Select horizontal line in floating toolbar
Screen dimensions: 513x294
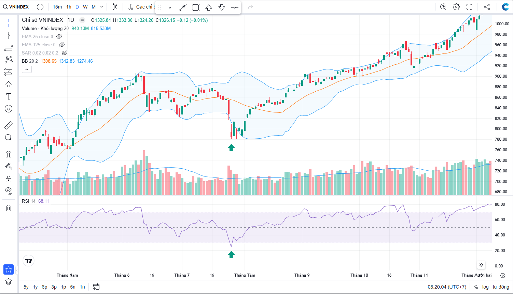tap(235, 7)
